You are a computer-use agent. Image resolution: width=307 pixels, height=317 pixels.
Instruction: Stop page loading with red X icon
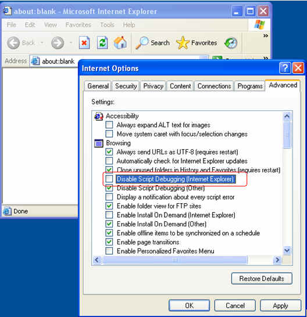tap(84, 42)
